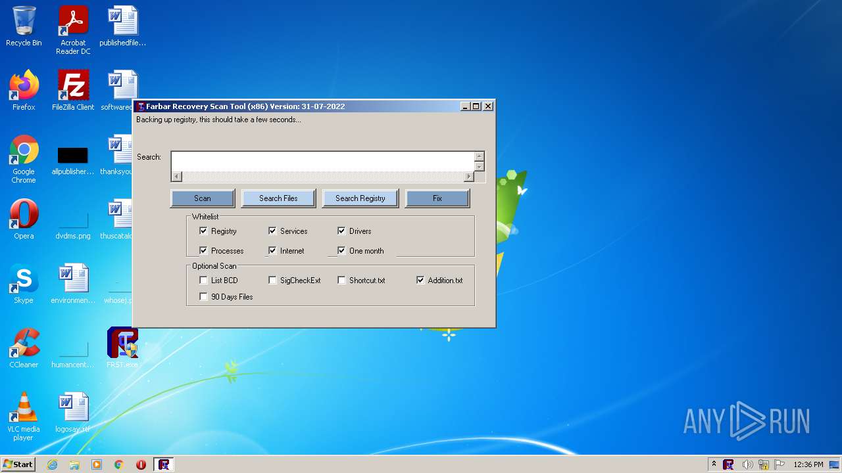
Task: Enable the Shortcut.txt optional scan
Action: point(341,280)
